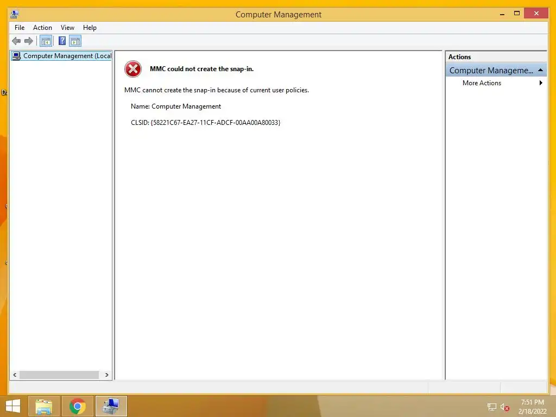Open the toolbar Help question-mark icon
556x417 pixels.
coord(62,41)
